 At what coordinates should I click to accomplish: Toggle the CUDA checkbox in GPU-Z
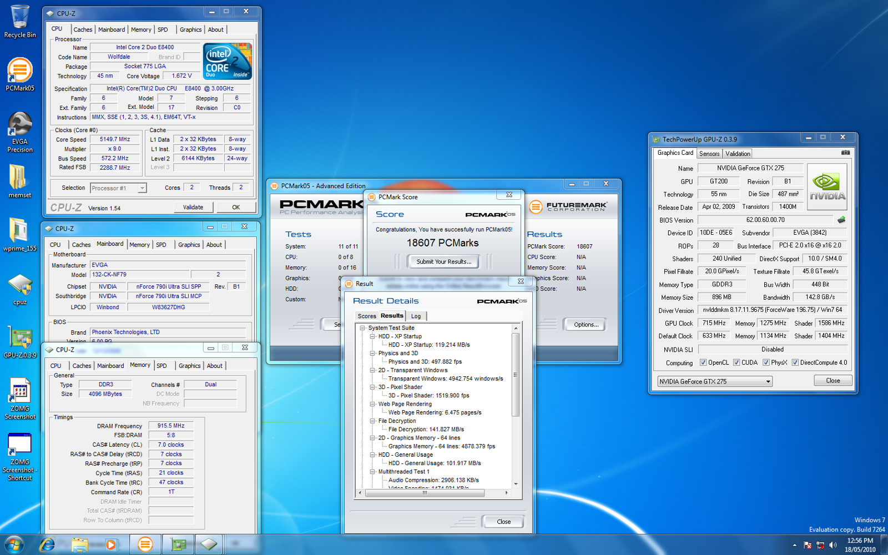coord(736,362)
